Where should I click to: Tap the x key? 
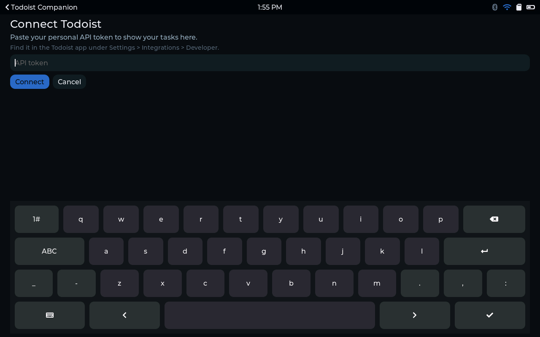pos(162,283)
